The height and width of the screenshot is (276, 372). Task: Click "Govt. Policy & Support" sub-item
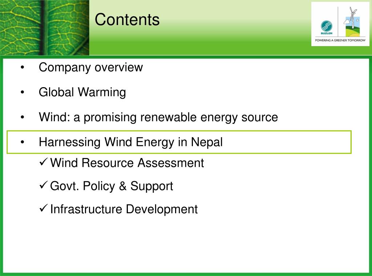112,186
